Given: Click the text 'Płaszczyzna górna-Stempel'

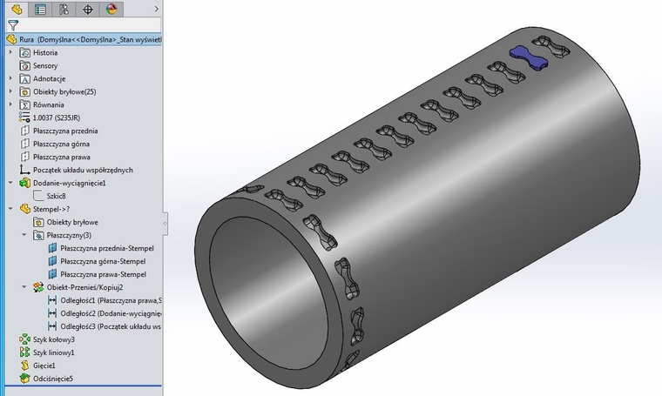Looking at the screenshot, I should click(x=103, y=261).
